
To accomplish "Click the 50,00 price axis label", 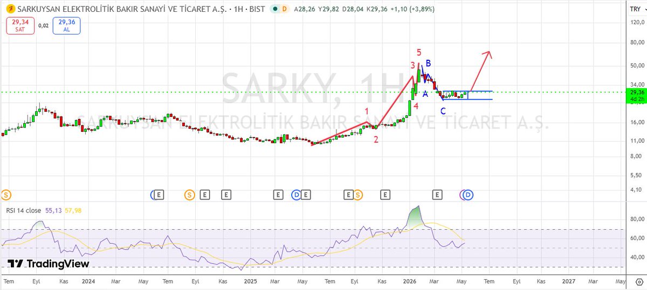I will point(636,65).
